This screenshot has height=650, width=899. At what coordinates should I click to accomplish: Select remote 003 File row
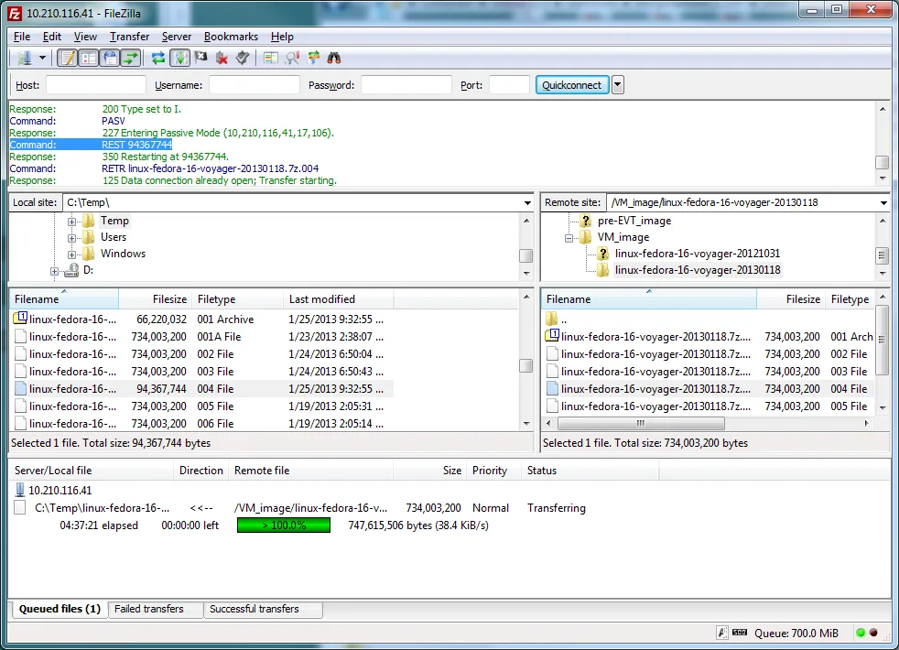click(x=709, y=372)
